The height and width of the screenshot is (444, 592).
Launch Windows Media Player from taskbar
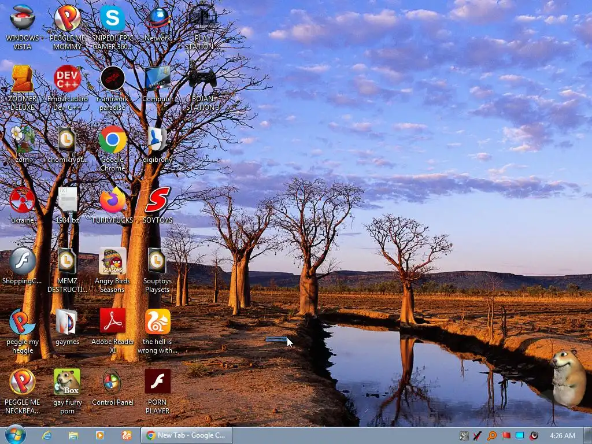pos(99,435)
